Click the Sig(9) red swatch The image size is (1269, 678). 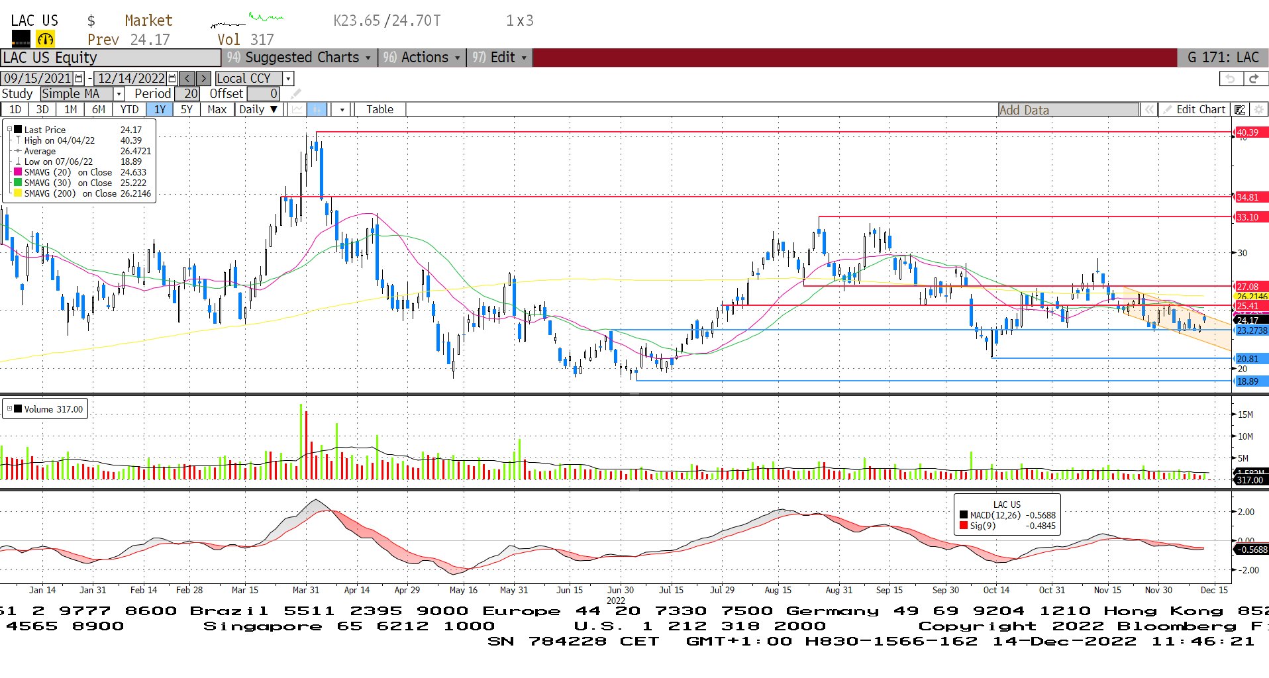(964, 526)
